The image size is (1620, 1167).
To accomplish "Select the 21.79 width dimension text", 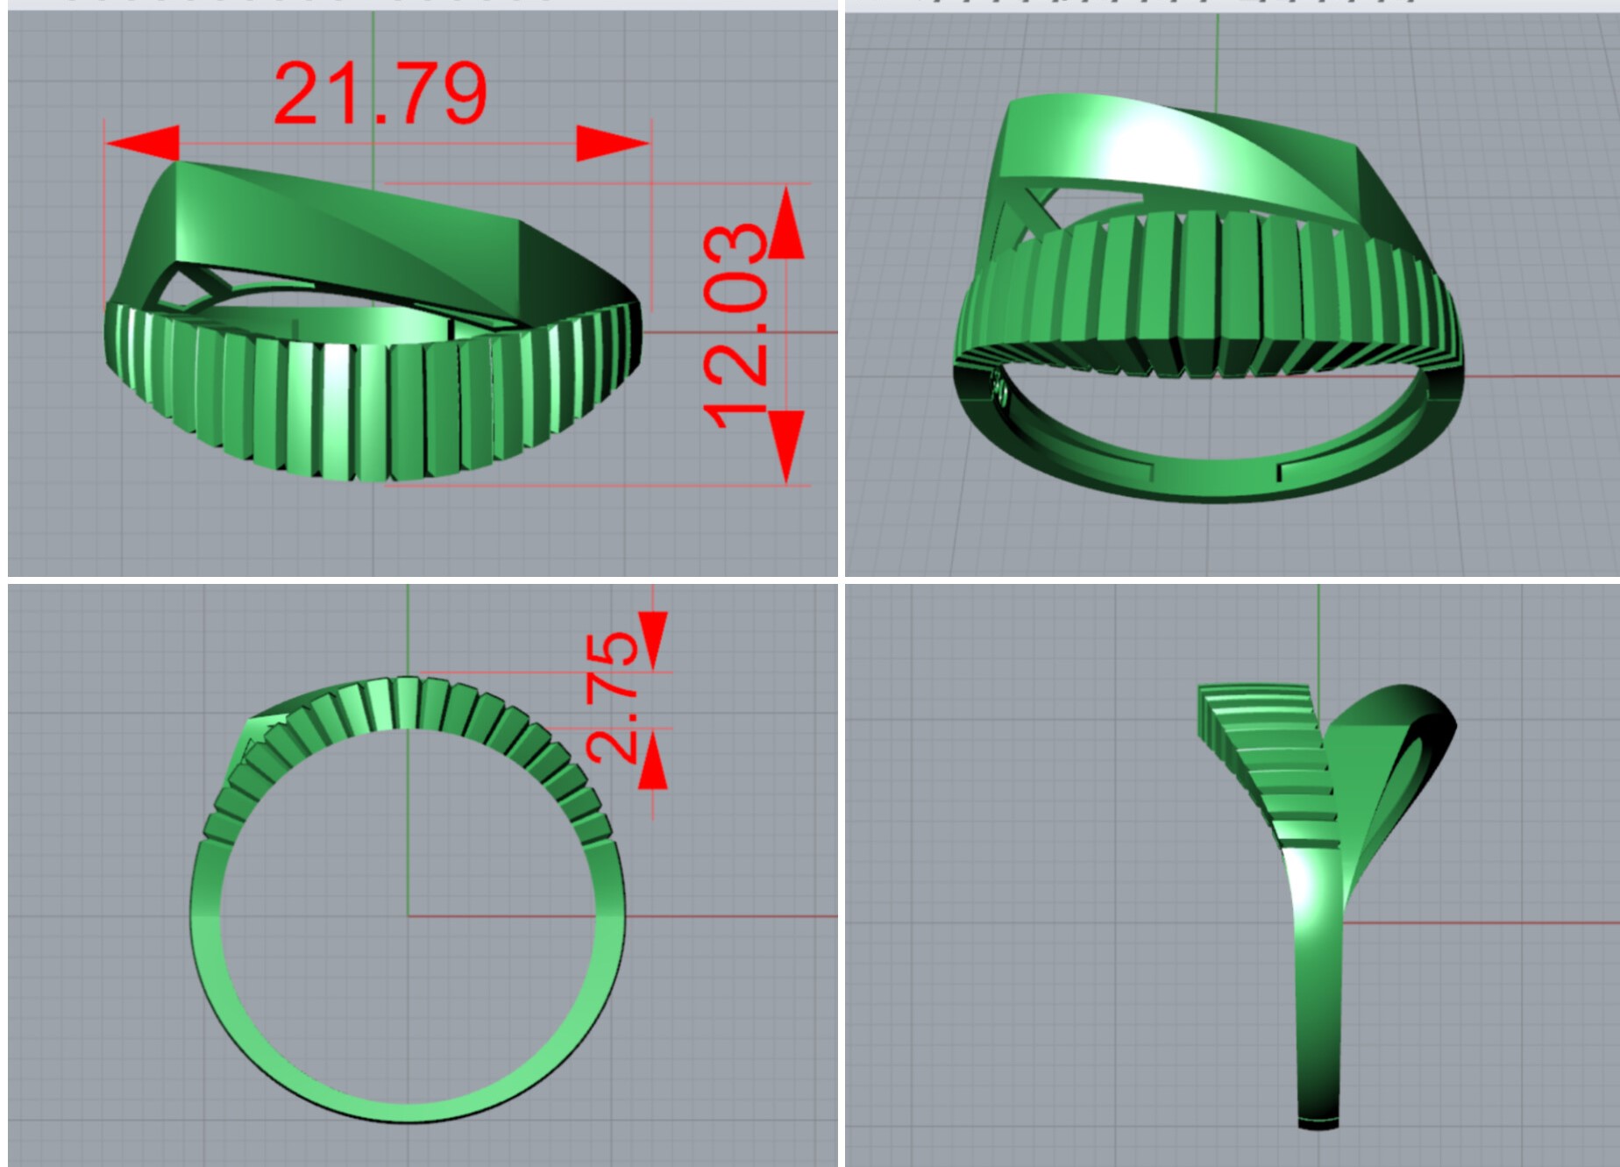I will (x=380, y=93).
